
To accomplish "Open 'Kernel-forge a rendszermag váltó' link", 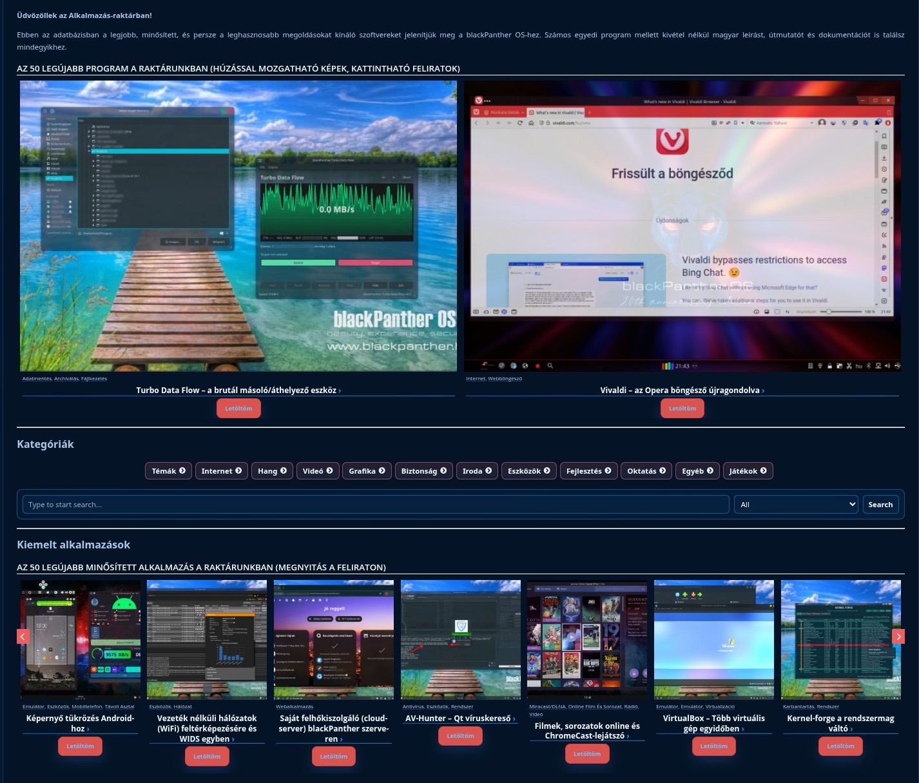I will click(x=841, y=723).
